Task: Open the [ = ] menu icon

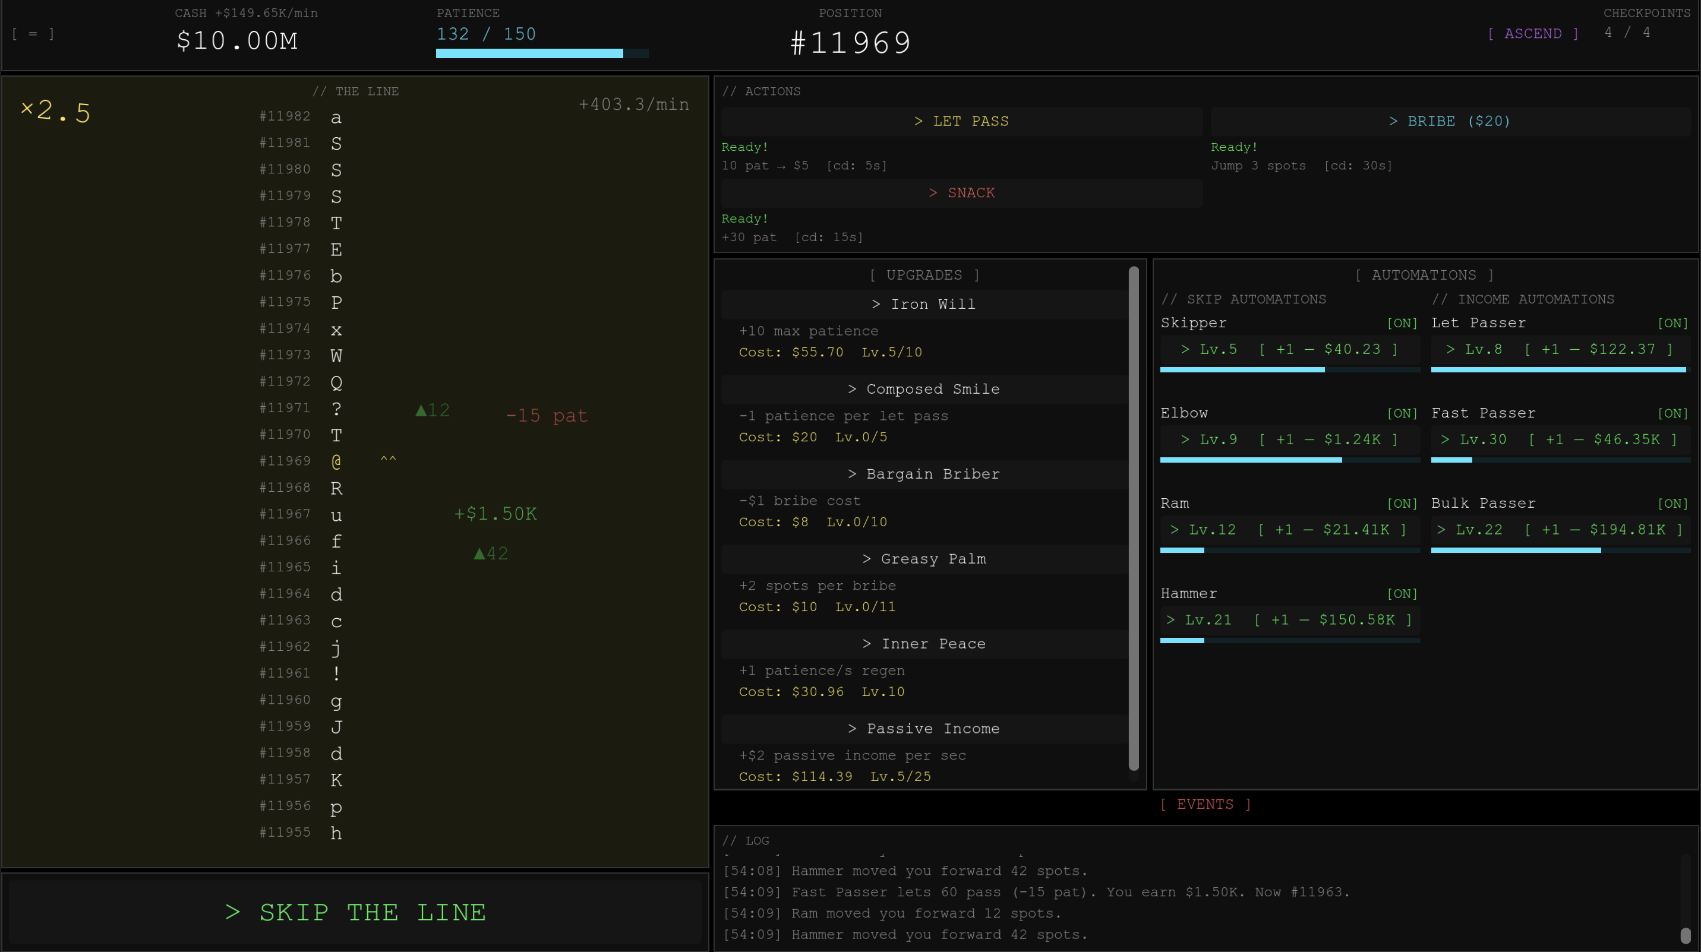Action: click(33, 34)
